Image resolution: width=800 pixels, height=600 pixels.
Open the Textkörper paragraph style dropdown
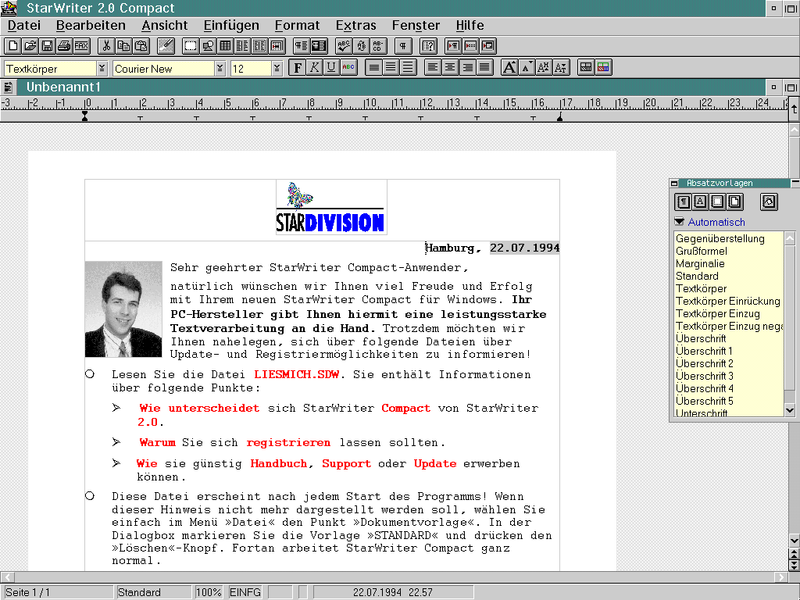102,68
